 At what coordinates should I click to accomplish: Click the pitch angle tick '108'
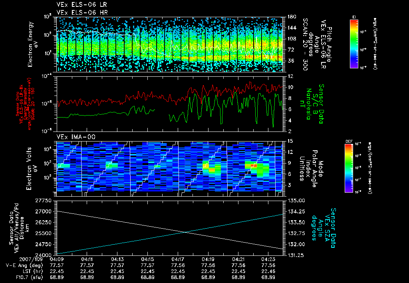click(x=292, y=39)
